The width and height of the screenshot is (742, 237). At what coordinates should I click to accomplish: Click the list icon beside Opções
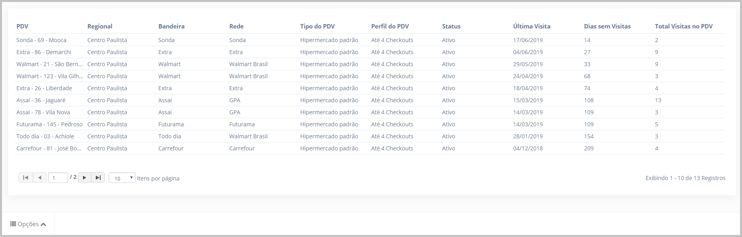[13, 224]
